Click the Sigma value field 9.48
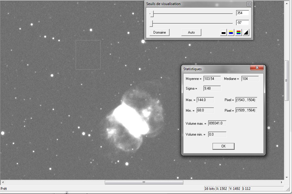The height and width of the screenshot is (194, 292). tap(212, 88)
